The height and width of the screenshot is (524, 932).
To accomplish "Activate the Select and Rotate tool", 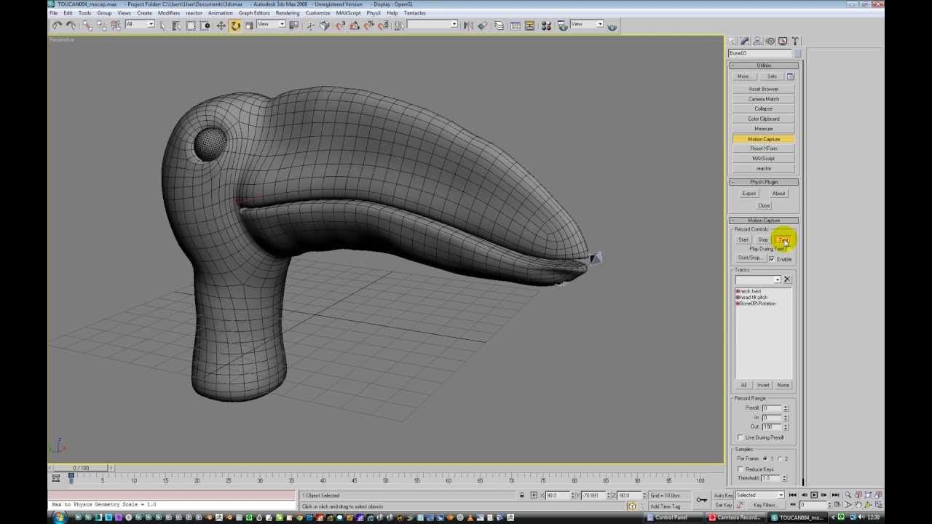I will (x=235, y=25).
